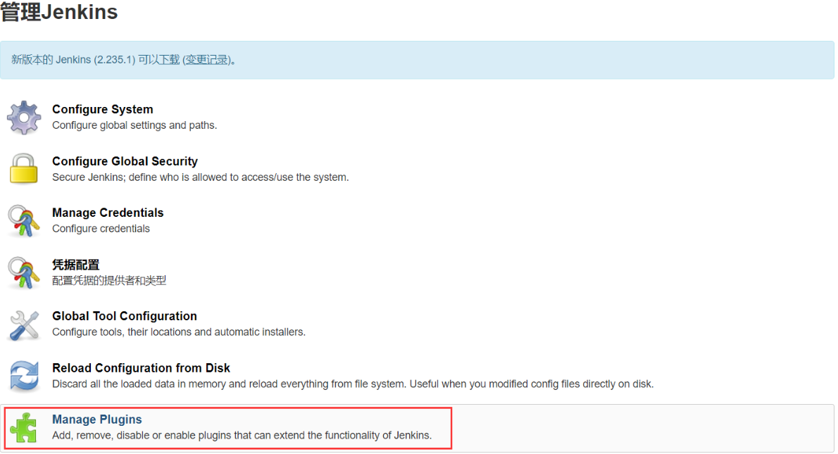Click the 'Add, remove, disable or enable plugins' description
Viewport: 838px width, 454px height.
point(242,435)
